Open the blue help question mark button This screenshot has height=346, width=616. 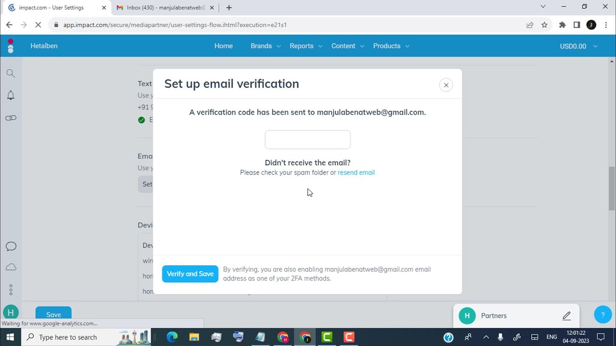click(x=603, y=315)
